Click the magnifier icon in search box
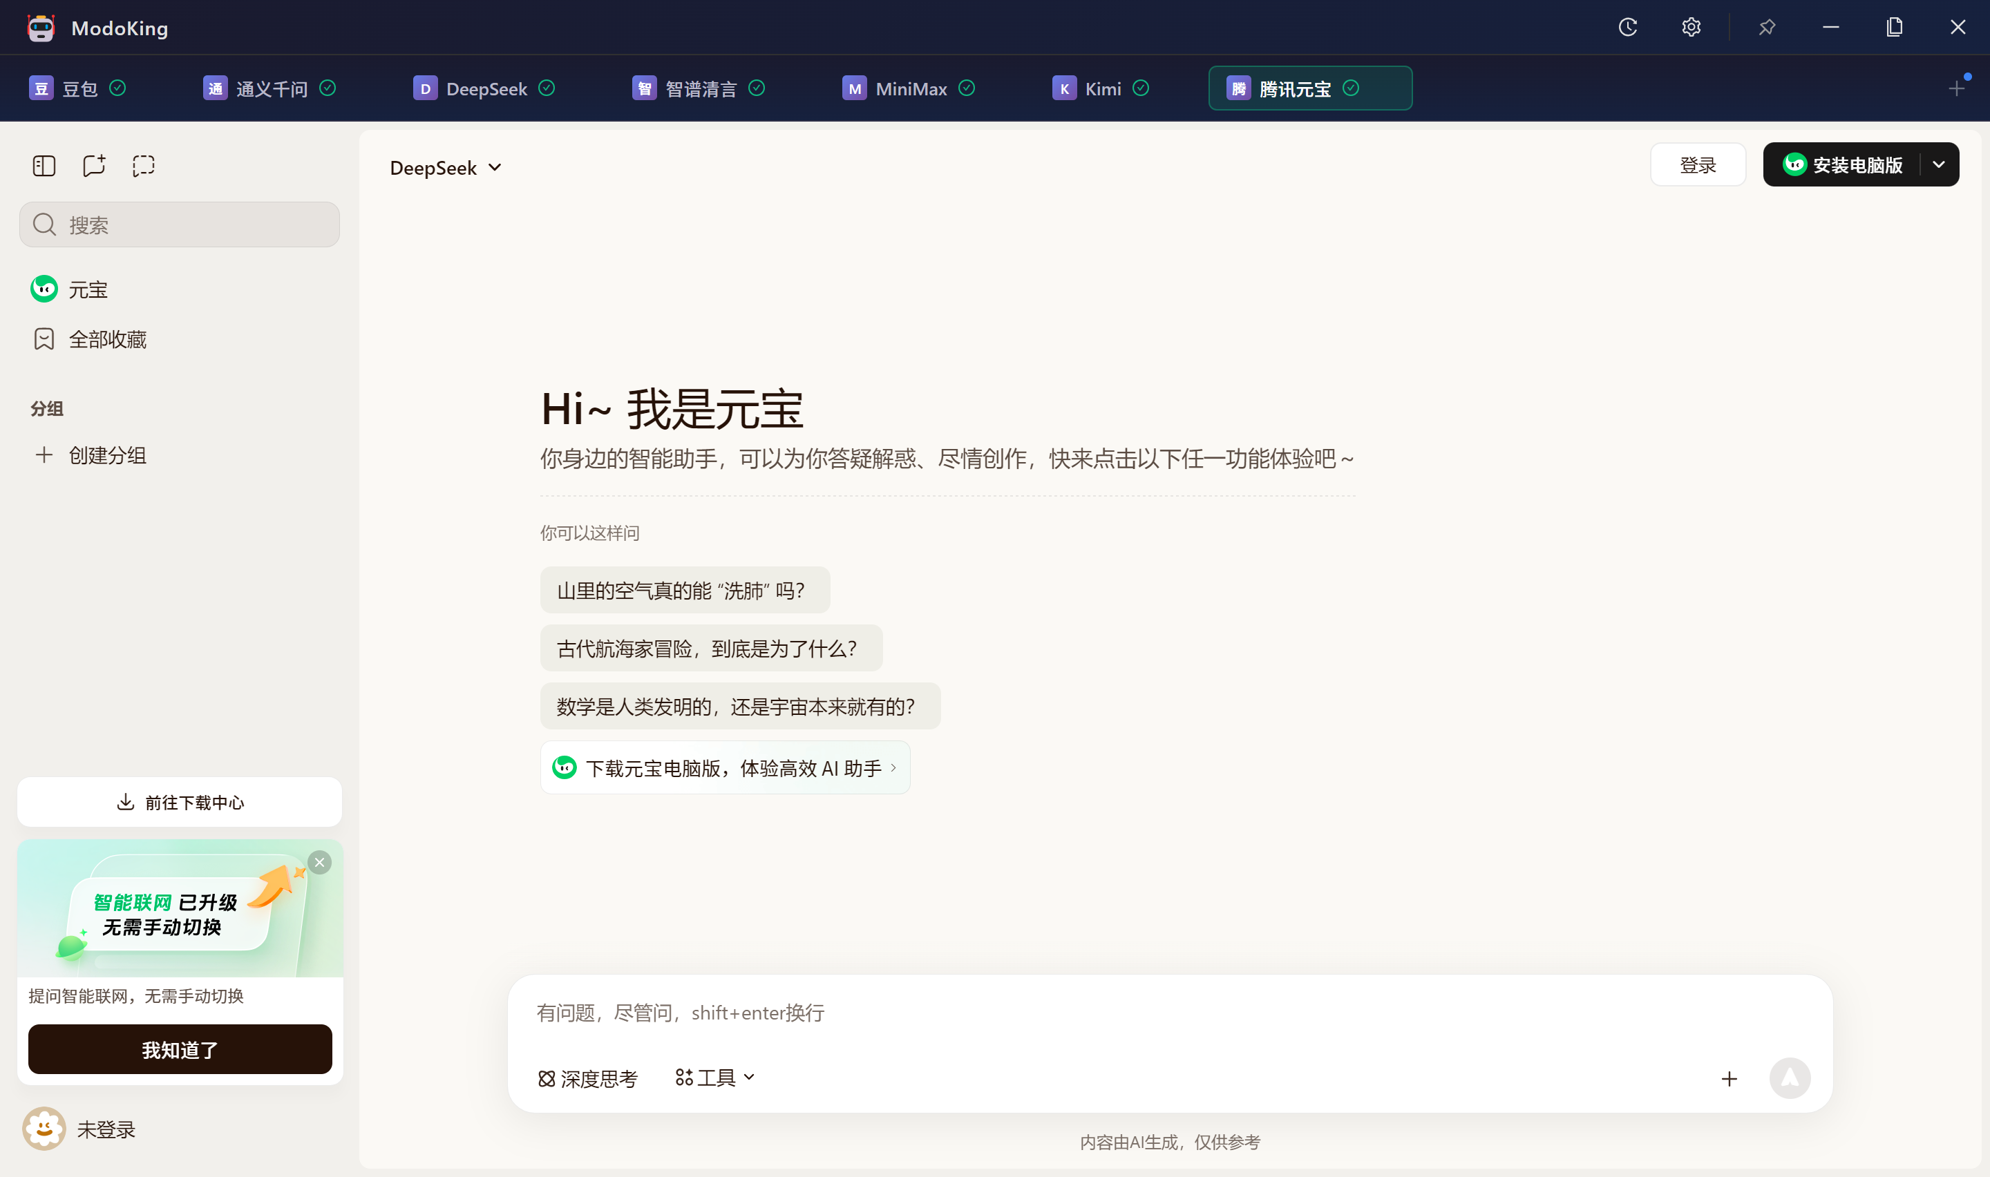Screen dimensions: 1990x1177 click(x=44, y=224)
